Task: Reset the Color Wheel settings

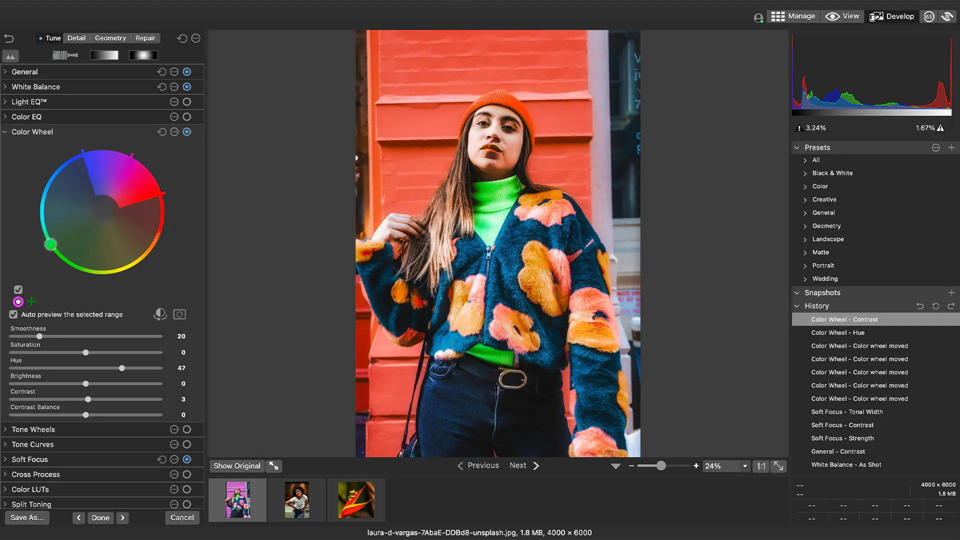Action: pos(161,131)
